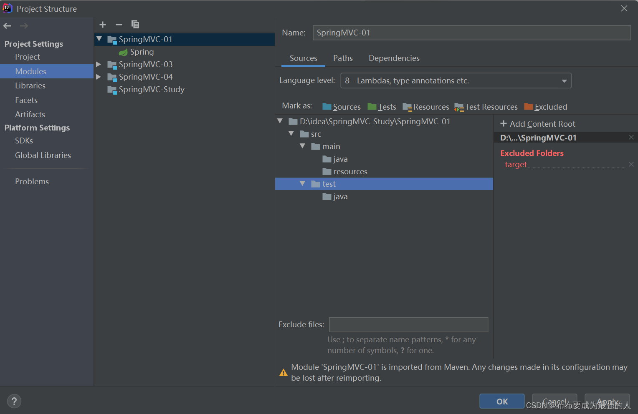638x414 pixels.
Task: Switch to the Dependencies tab
Action: pos(394,58)
